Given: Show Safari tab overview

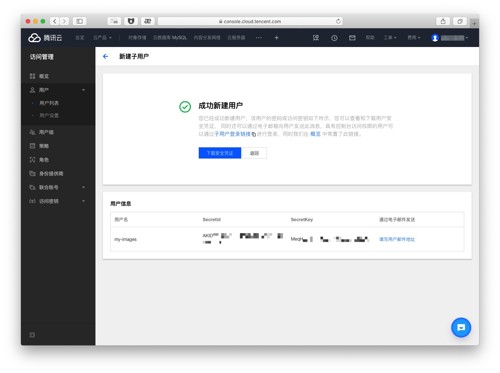Looking at the screenshot, I should (460, 21).
